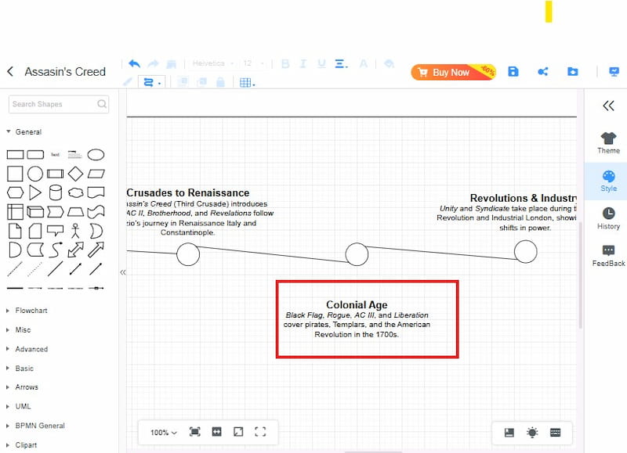This screenshot has width=627, height=453.
Task: Click the Bring to Front icon
Action: tap(183, 82)
